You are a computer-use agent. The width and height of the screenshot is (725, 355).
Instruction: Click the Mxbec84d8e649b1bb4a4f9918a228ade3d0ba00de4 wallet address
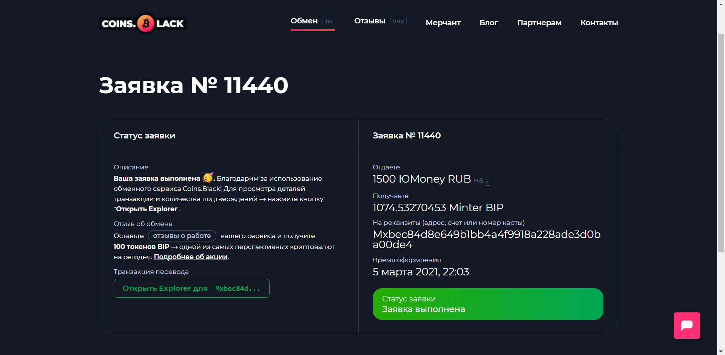coord(487,240)
